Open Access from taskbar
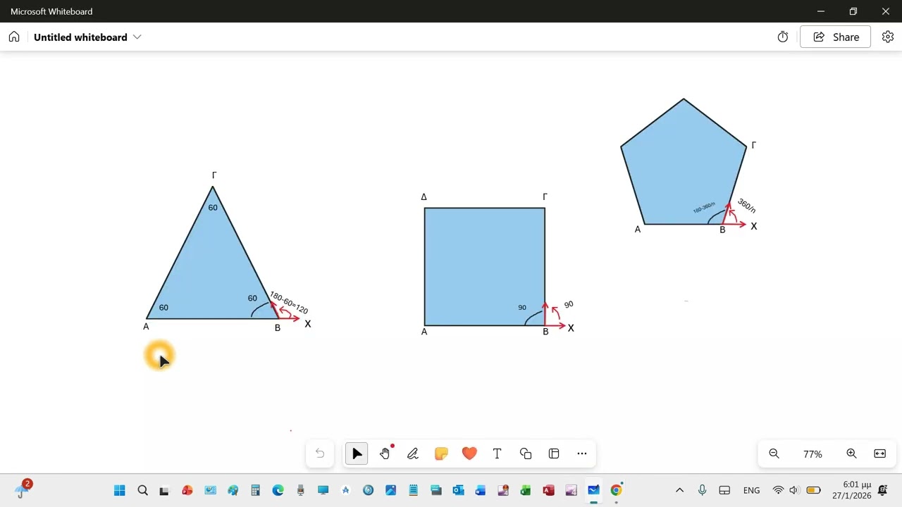 [548, 490]
